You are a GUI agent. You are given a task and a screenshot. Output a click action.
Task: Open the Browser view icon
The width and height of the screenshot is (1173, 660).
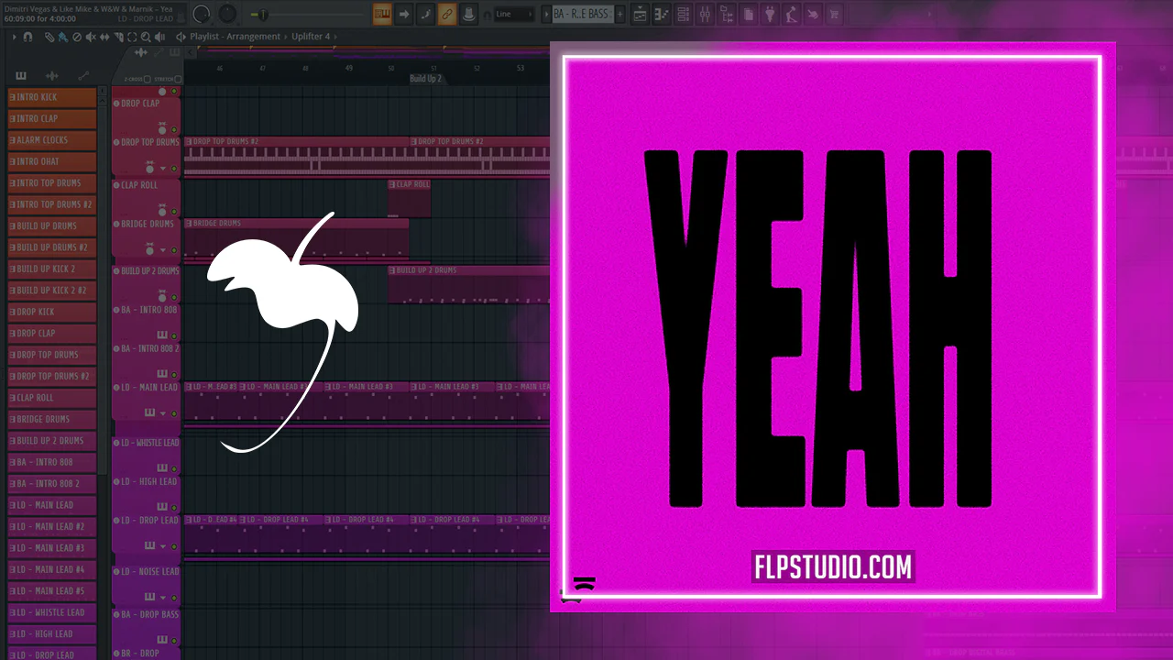(727, 14)
